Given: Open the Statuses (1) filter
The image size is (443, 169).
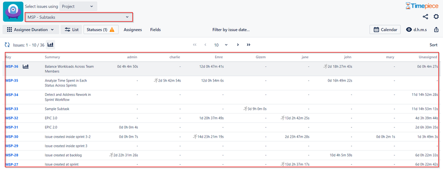Looking at the screenshot, I should 101,30.
